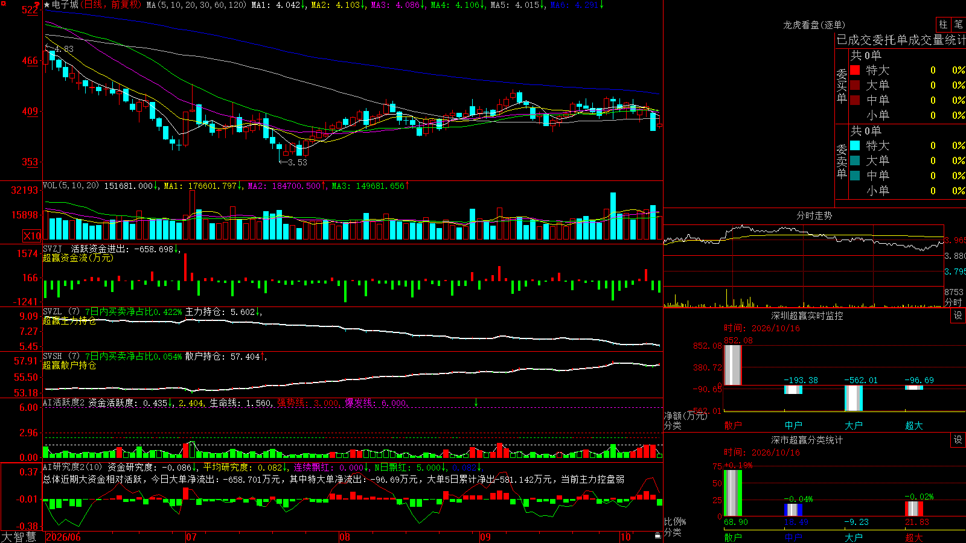Select the 龙虎看盘(逐单) panel title
966x543 pixels.
tap(814, 25)
